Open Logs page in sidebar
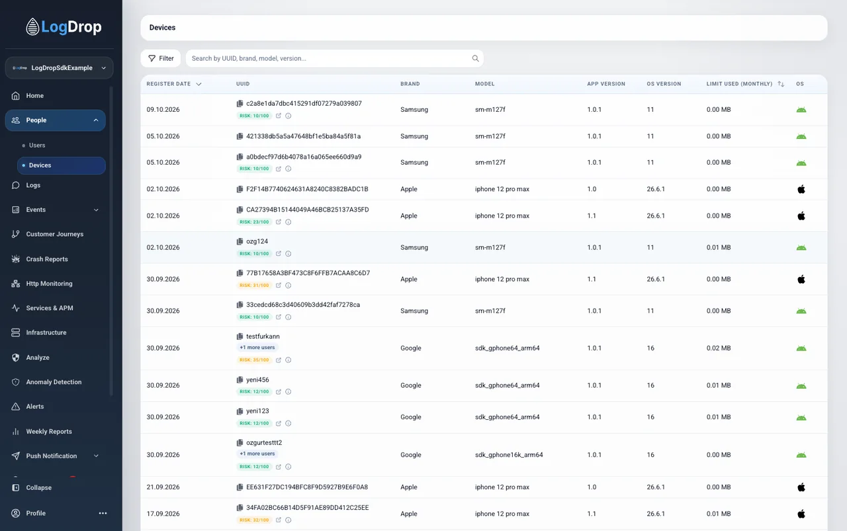 [33, 185]
